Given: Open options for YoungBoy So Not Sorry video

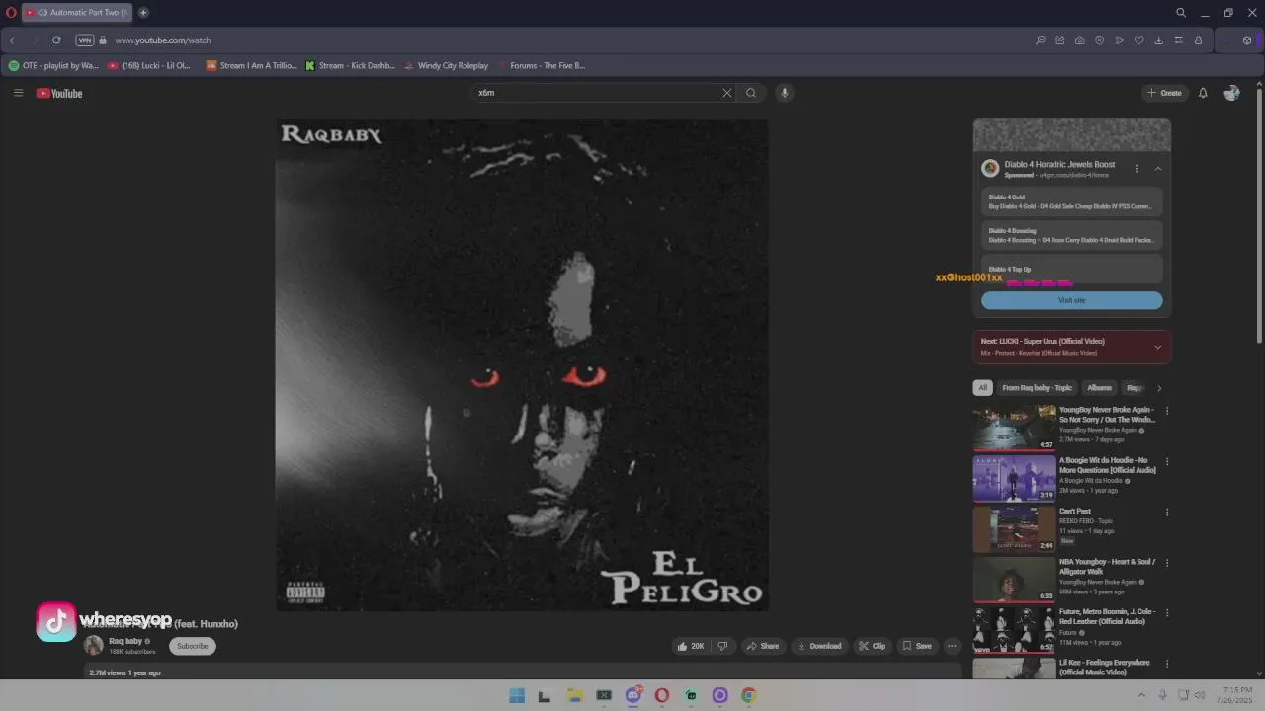Looking at the screenshot, I should click(x=1167, y=411).
